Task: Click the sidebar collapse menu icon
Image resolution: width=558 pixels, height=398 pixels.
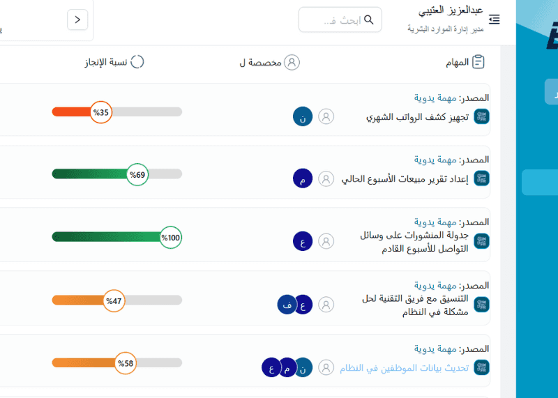Action: click(495, 20)
